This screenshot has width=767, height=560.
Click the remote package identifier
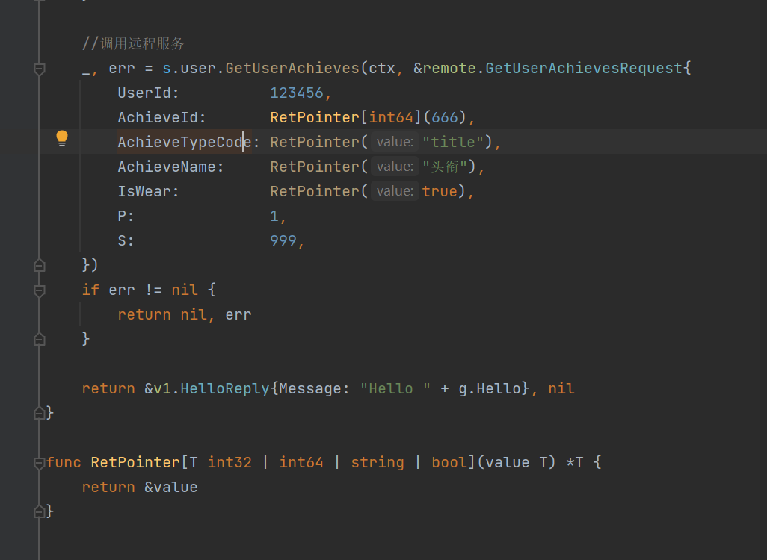[449, 69]
